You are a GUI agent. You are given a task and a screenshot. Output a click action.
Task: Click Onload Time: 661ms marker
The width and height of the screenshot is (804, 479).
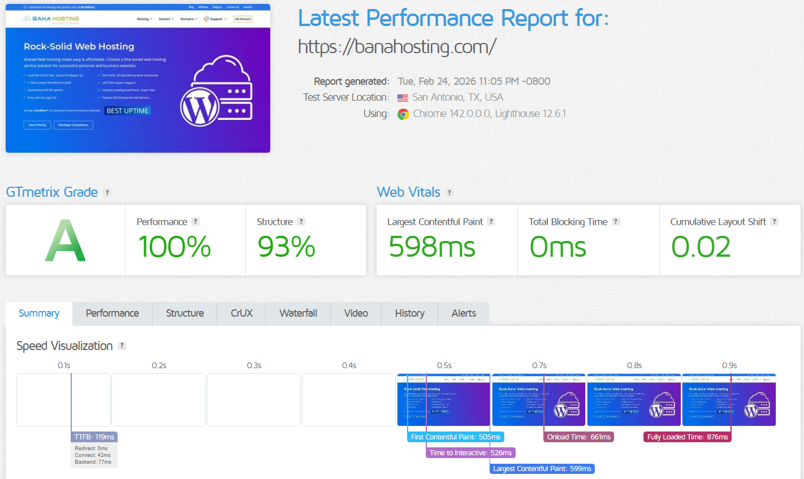coord(579,437)
